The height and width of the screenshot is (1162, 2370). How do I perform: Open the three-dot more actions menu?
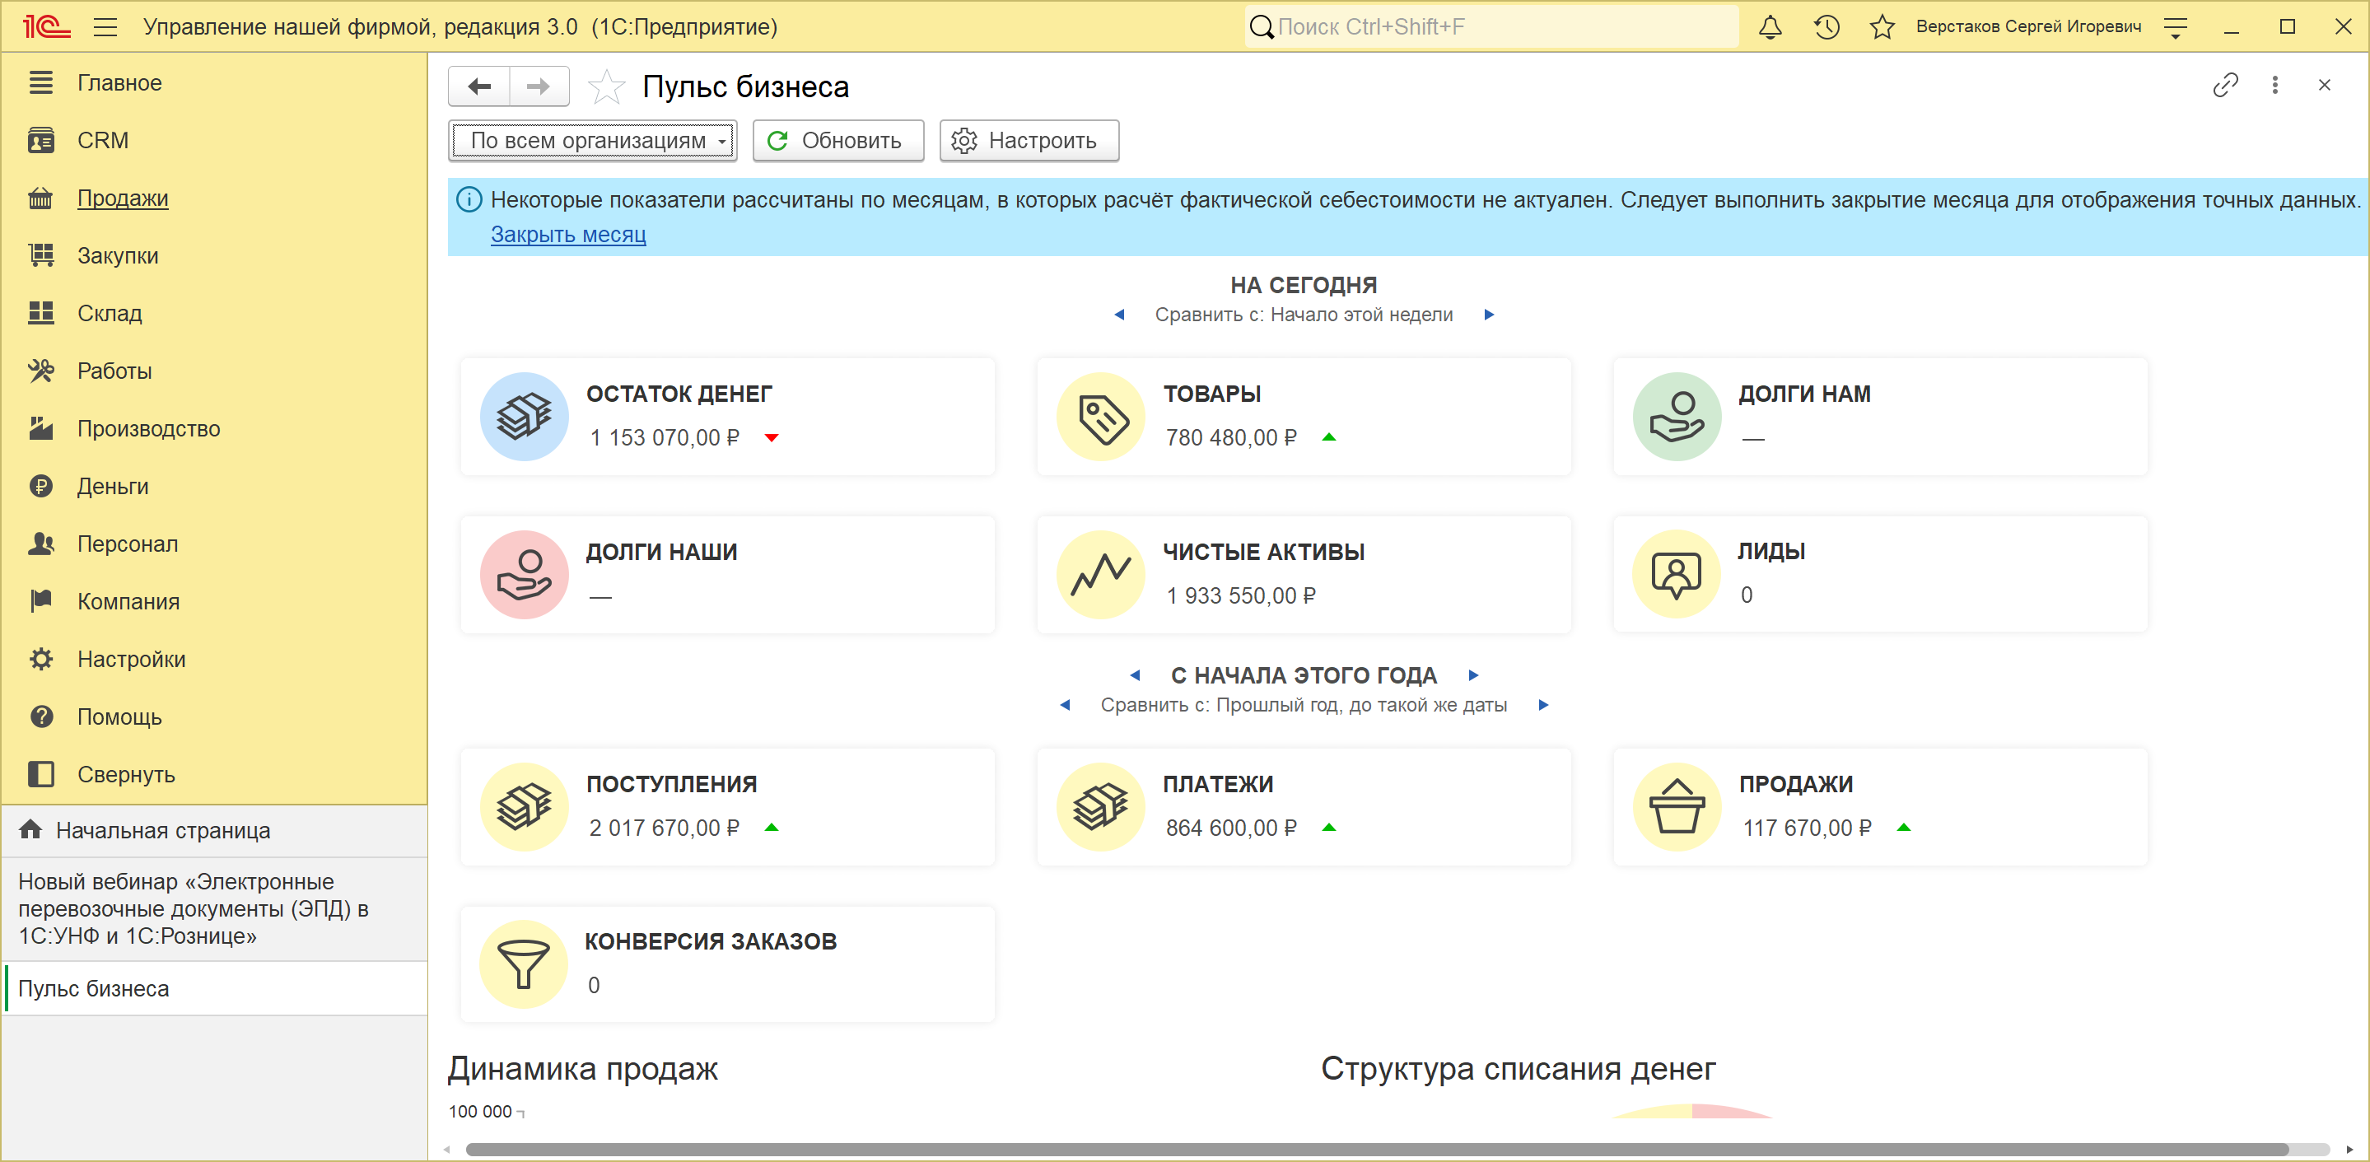click(2274, 85)
